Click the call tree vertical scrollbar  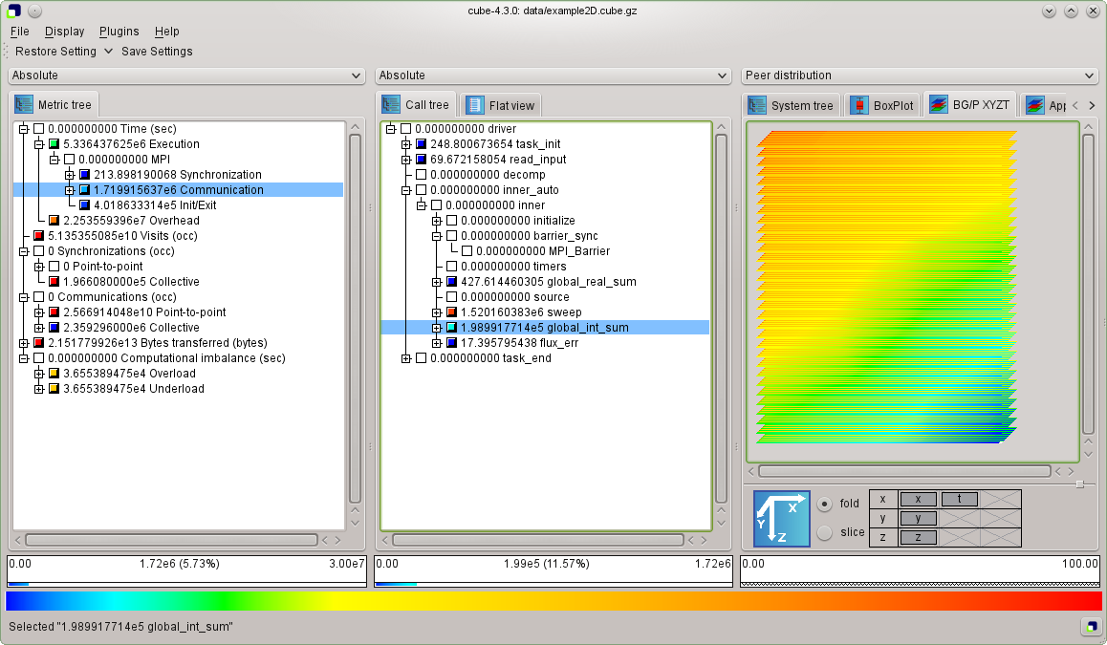pos(721,318)
